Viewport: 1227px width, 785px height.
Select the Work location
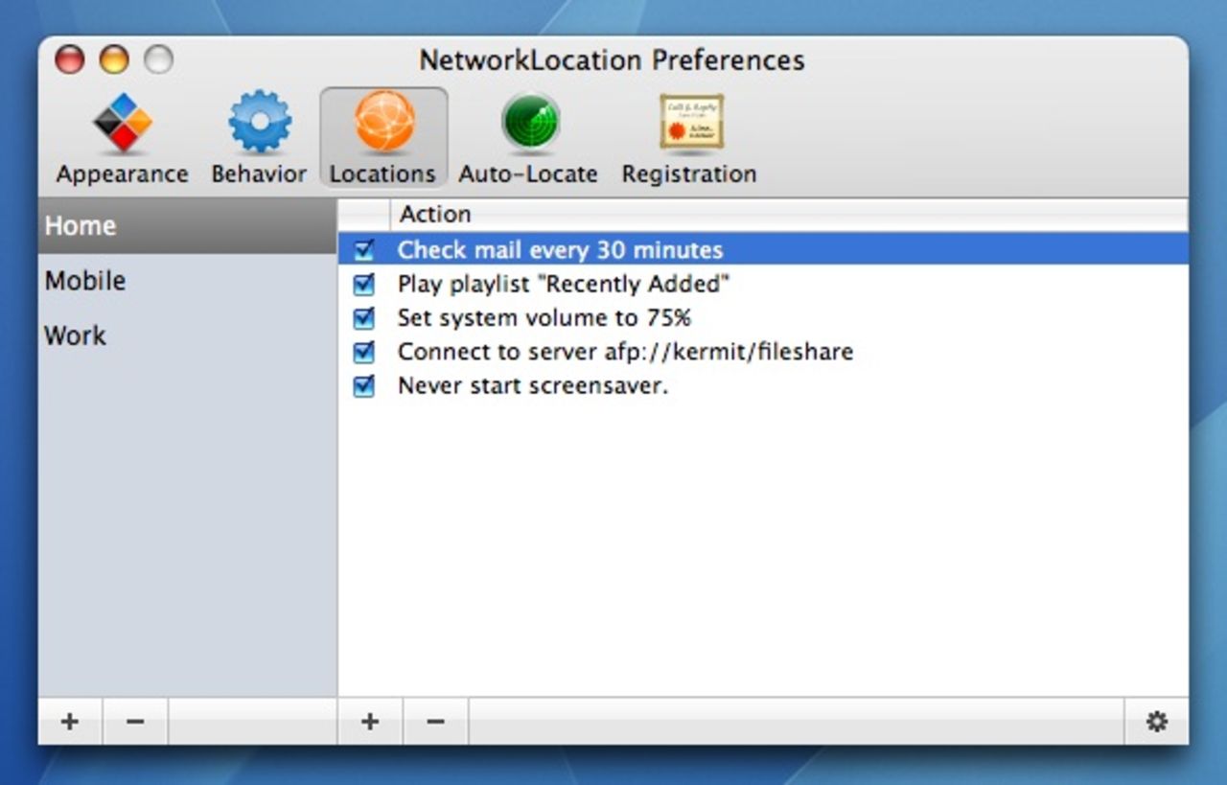pyautogui.click(x=74, y=335)
